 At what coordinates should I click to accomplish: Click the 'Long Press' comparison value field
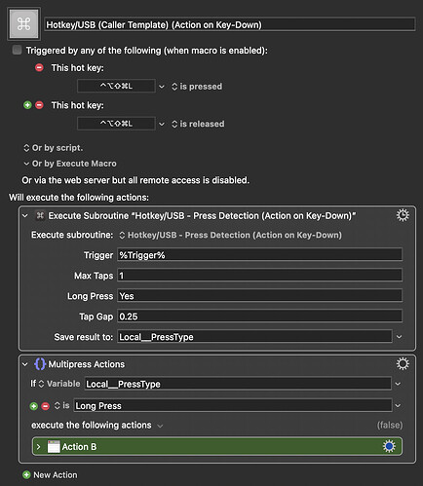click(233, 405)
